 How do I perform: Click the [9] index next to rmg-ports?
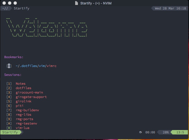pyautogui.click(x=9, y=119)
